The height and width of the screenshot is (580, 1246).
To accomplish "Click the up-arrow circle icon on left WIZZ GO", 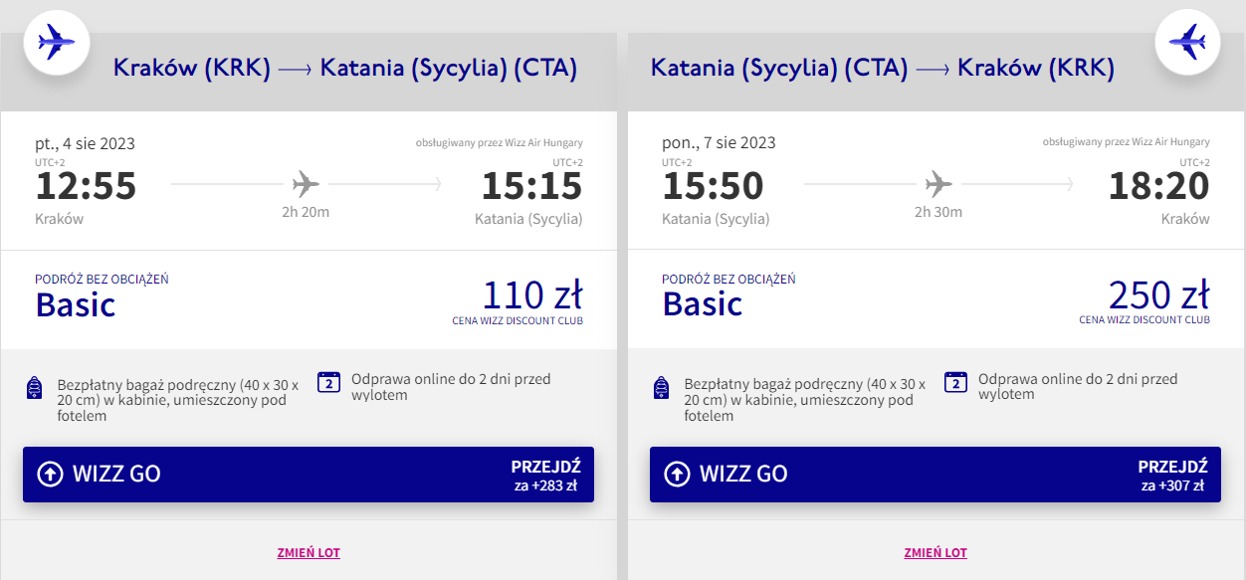I will [x=50, y=474].
